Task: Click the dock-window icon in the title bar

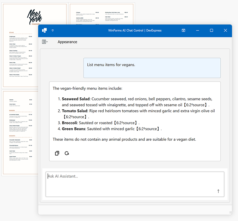Action: pyautogui.click(x=183, y=30)
